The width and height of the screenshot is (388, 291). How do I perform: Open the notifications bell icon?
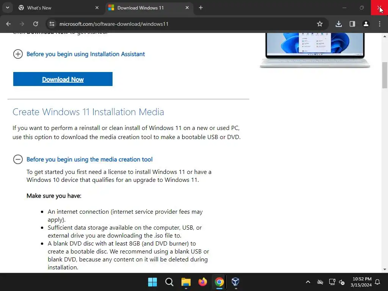[378, 282]
